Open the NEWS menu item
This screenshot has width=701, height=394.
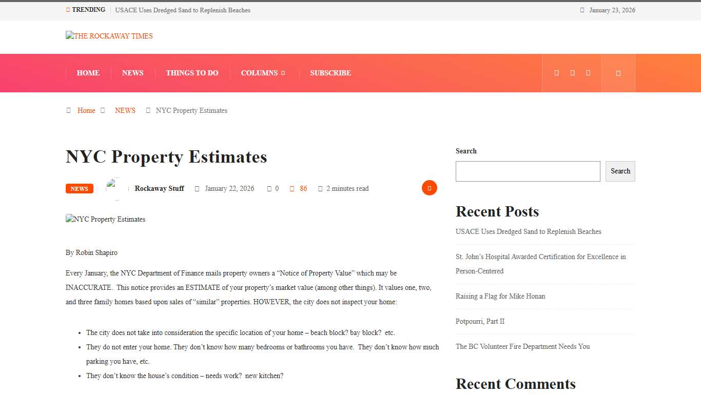coord(132,73)
